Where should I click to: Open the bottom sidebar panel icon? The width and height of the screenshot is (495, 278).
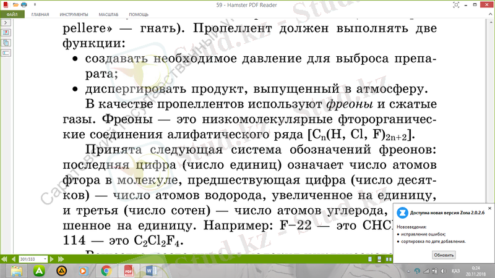[x=6, y=53]
